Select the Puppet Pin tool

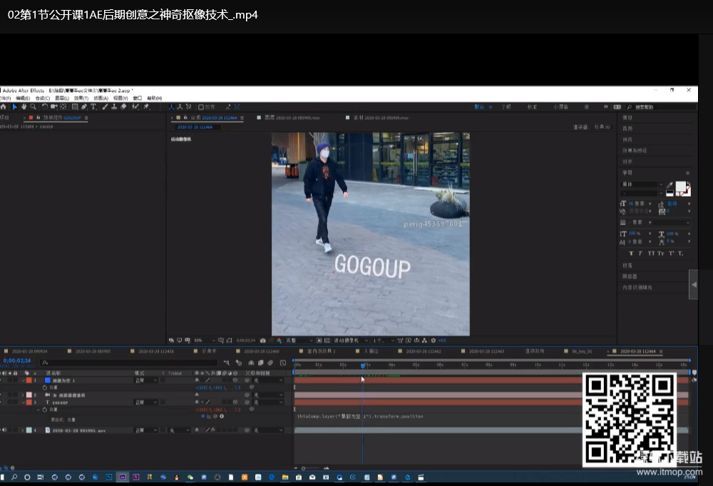coord(146,107)
